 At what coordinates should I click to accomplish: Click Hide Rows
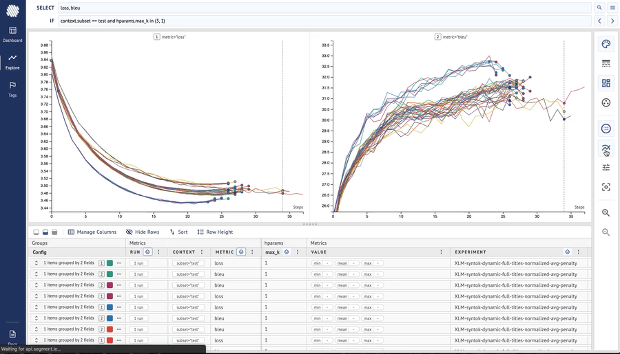143,232
